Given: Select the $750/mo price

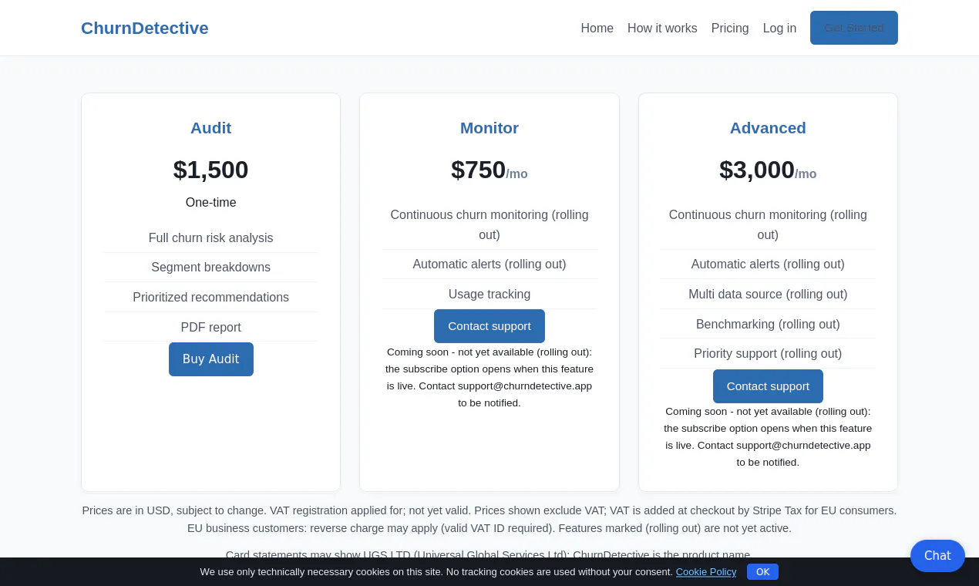Looking at the screenshot, I should (490, 170).
